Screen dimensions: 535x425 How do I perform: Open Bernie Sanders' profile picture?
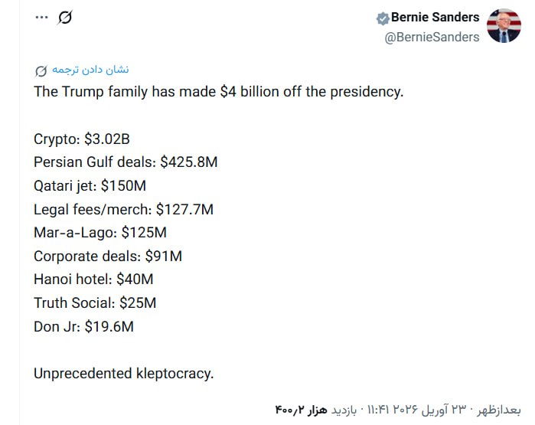[504, 26]
